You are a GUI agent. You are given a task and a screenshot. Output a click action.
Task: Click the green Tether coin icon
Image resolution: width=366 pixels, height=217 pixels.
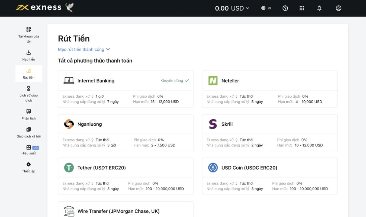pos(69,168)
